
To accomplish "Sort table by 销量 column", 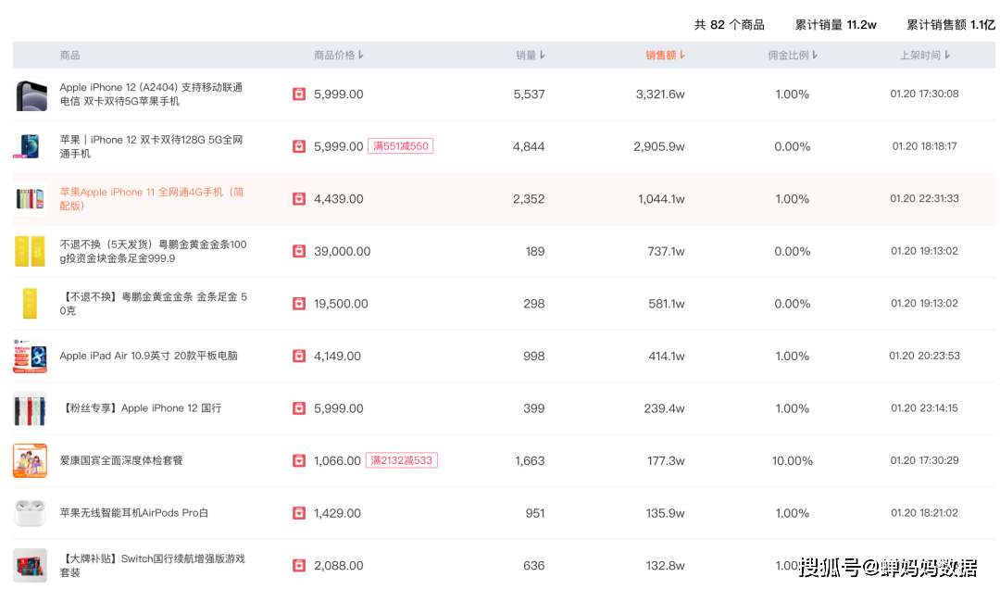I will [x=530, y=56].
